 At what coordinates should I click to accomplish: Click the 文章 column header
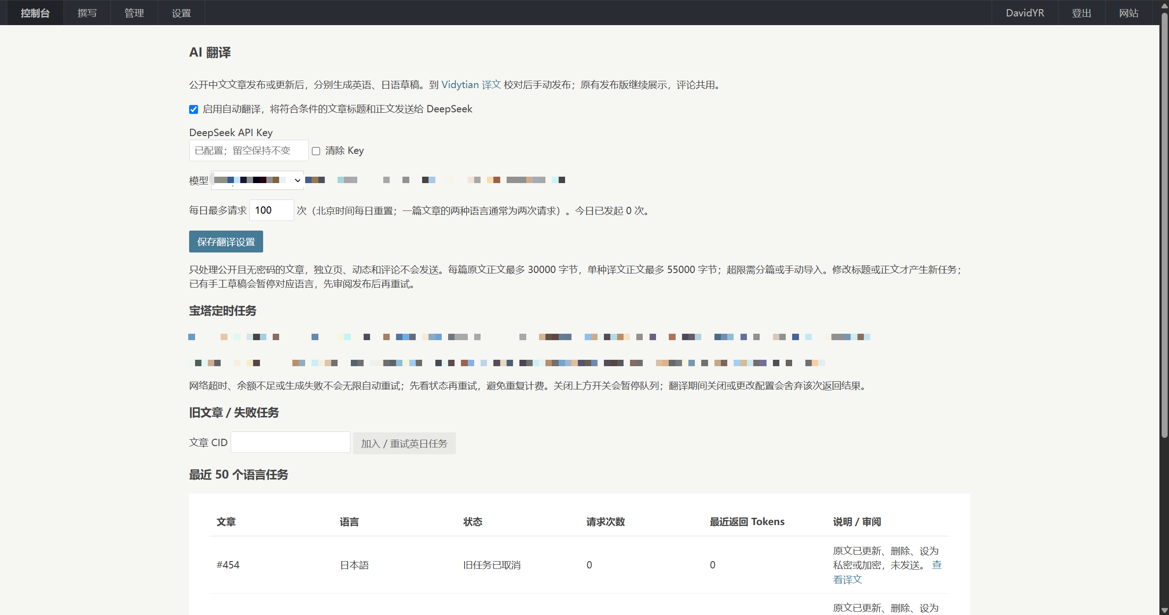pos(226,522)
